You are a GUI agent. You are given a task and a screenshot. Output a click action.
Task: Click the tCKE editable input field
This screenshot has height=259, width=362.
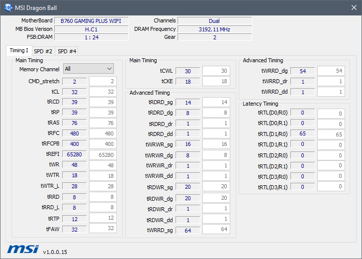point(216,81)
